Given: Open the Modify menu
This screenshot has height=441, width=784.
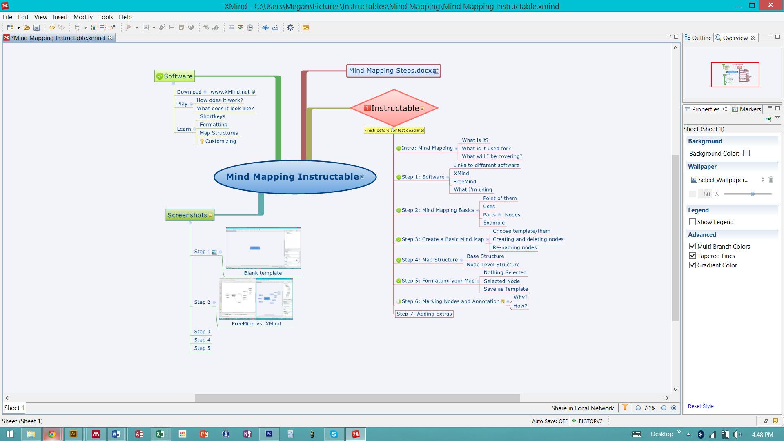Looking at the screenshot, I should pyautogui.click(x=83, y=17).
